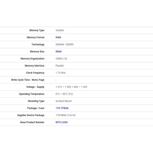
Task: Select the Surface Mount value
Action: tap(63, 101)
